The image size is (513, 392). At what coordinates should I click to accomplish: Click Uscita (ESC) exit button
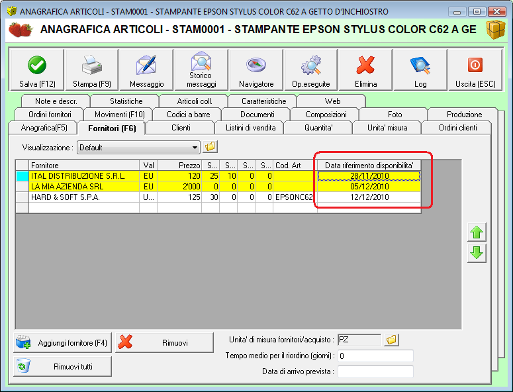pos(475,70)
